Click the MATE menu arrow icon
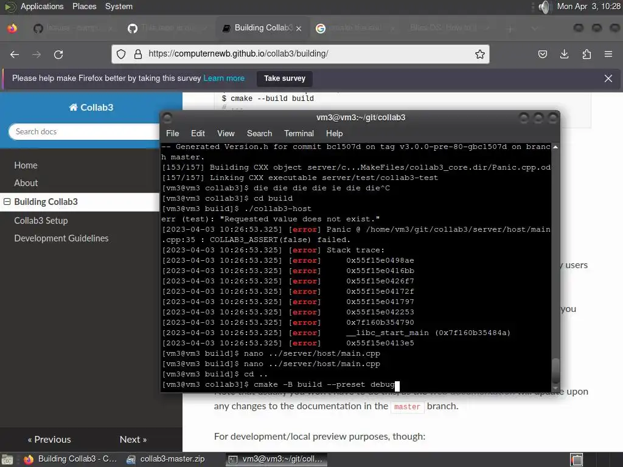 (10, 7)
